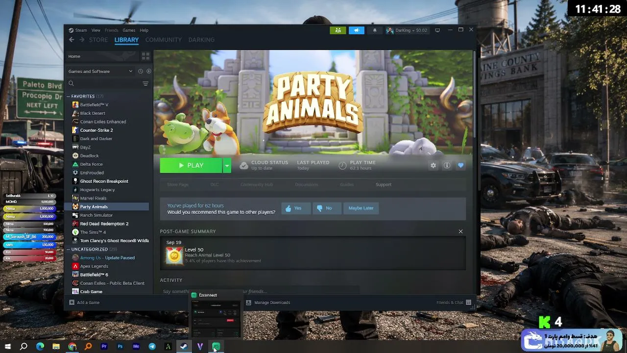Go back with the Steam back arrow
627x353 pixels.
pos(72,40)
